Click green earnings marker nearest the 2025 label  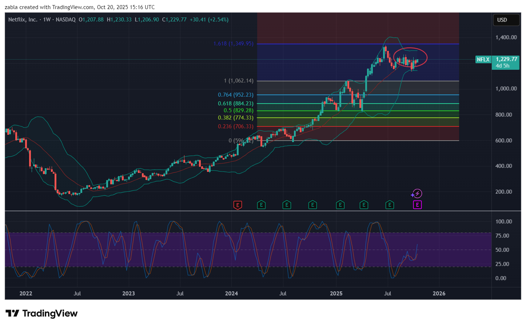click(340, 205)
